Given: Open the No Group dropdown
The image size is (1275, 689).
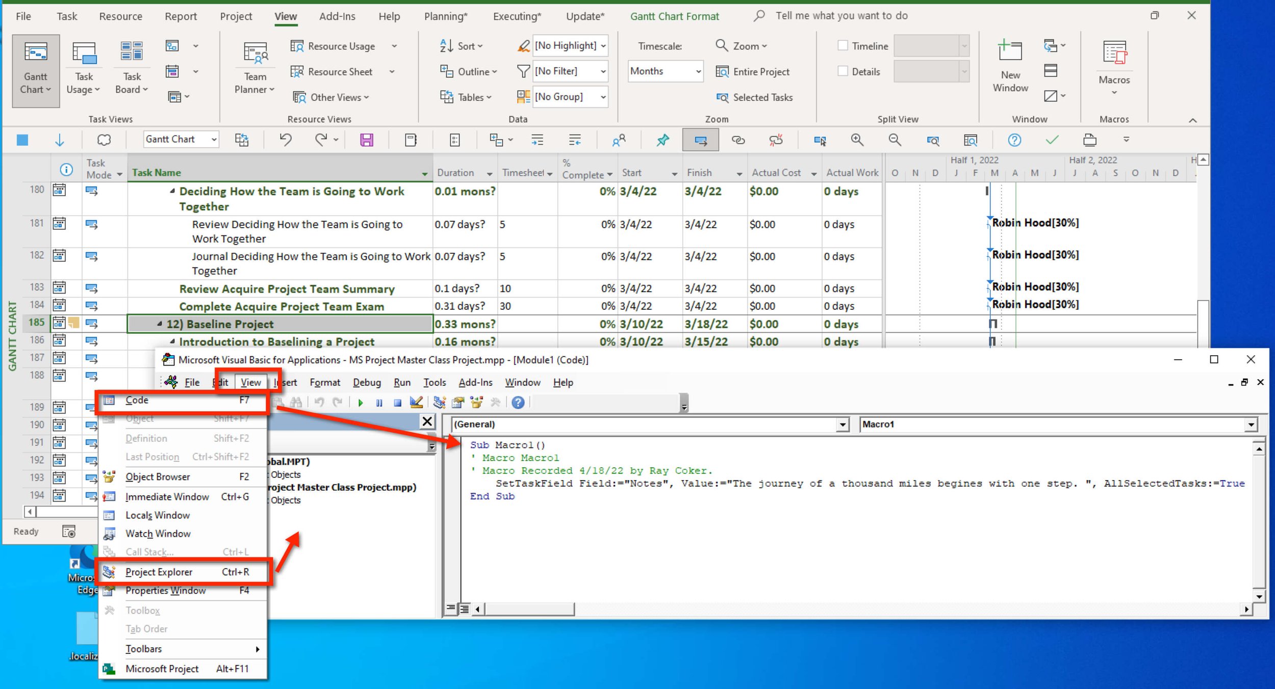Looking at the screenshot, I should [603, 97].
